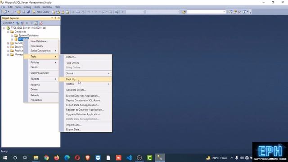Click the Find in Files toolbar icon
Screen dimensions: 288x162
(x=184, y=12)
